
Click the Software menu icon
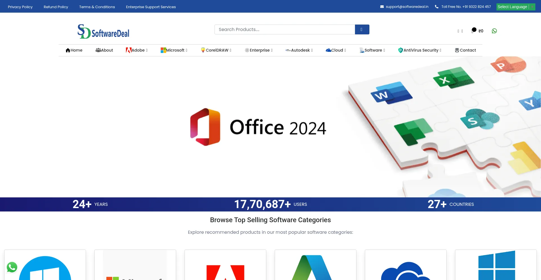[362, 50]
